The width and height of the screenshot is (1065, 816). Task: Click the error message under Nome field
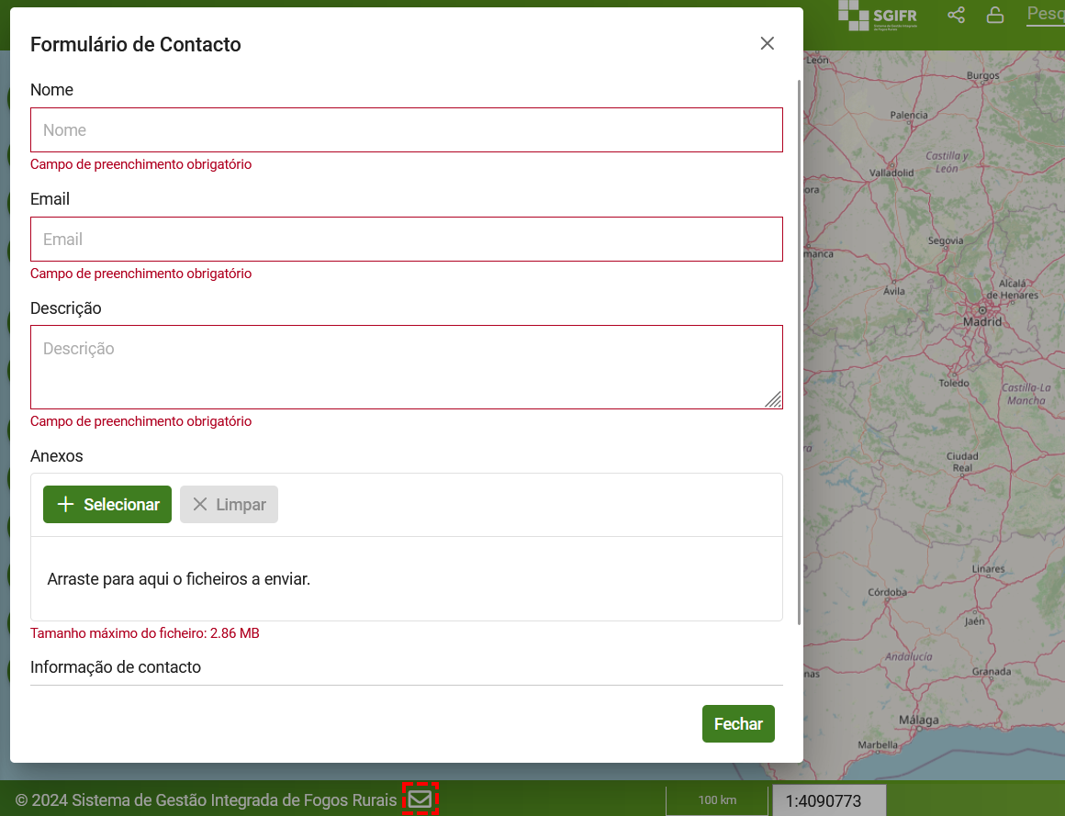(140, 164)
